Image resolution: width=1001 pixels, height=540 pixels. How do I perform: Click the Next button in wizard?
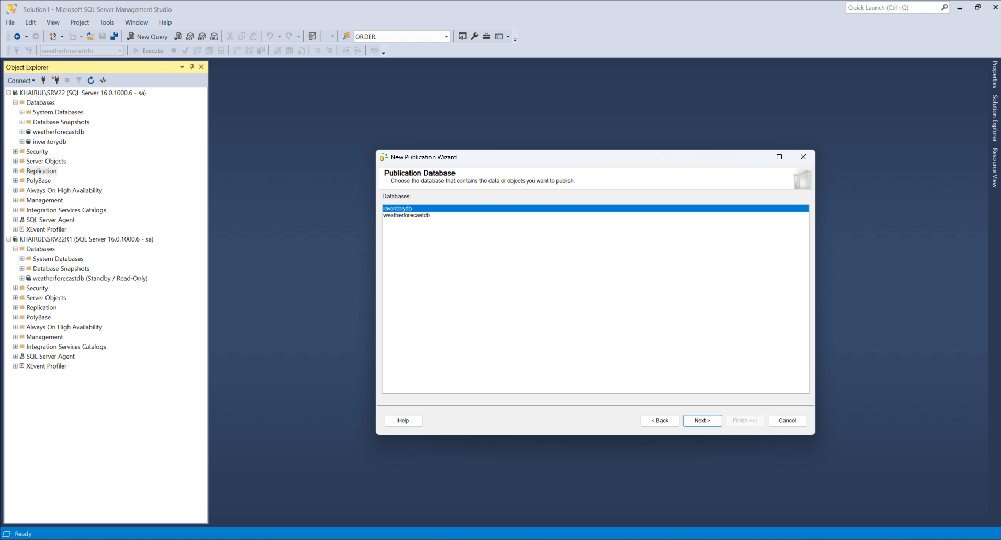(702, 421)
